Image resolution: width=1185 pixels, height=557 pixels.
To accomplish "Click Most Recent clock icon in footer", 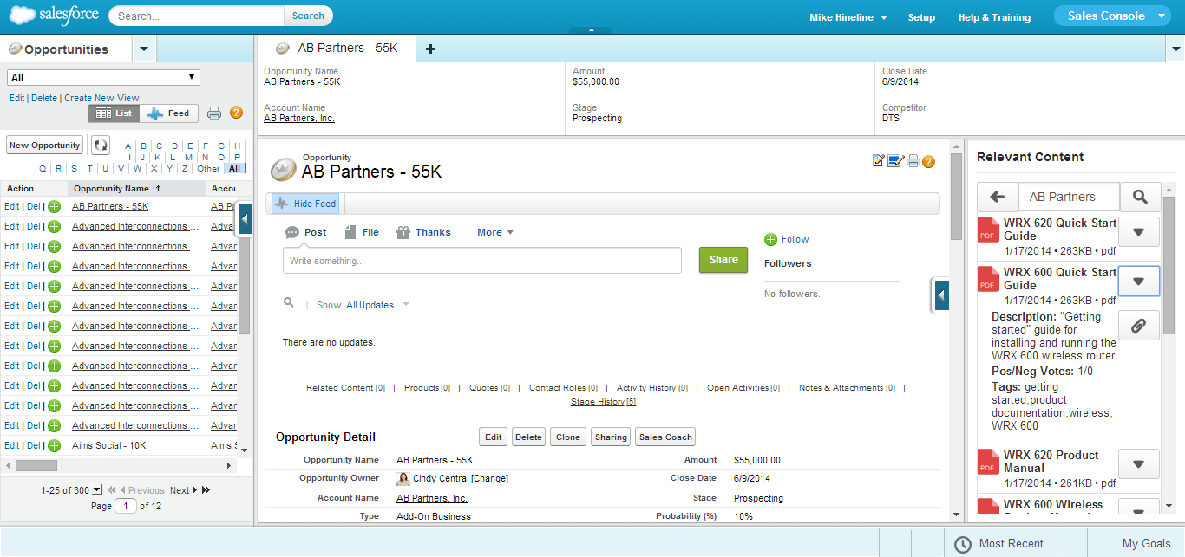I will click(962, 544).
